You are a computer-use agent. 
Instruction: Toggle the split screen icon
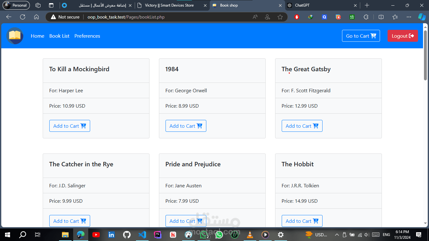pos(381,17)
